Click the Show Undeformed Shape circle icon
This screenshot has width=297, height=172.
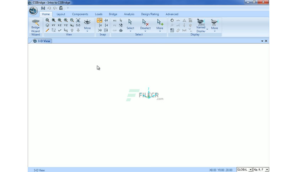172,20
